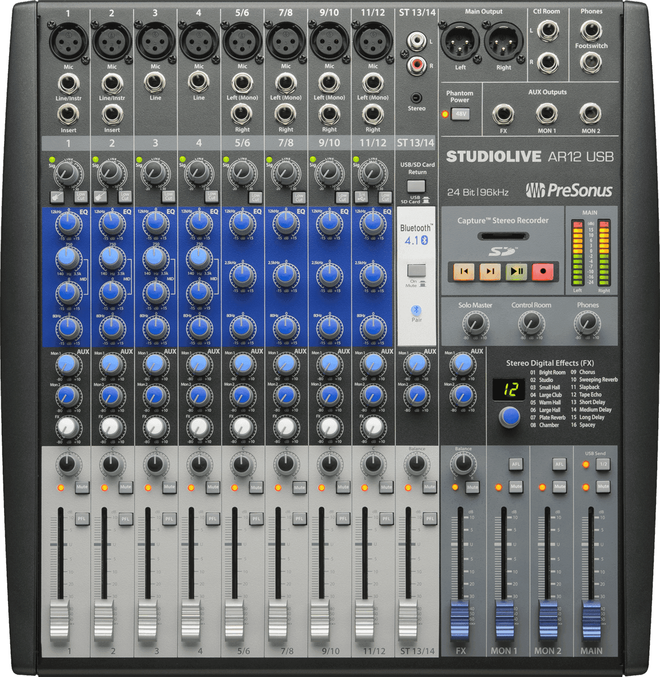The image size is (660, 677).
Task: Click the channel 1 12kHz EQ knob
Action: (x=68, y=225)
